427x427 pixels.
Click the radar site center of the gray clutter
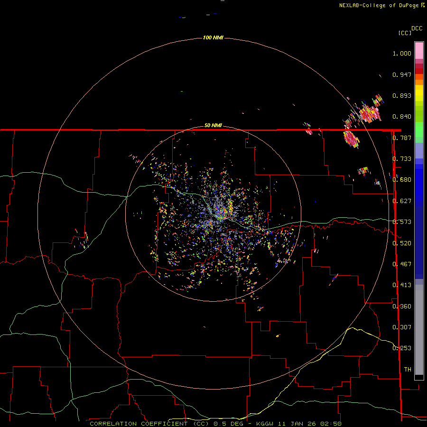click(x=213, y=213)
